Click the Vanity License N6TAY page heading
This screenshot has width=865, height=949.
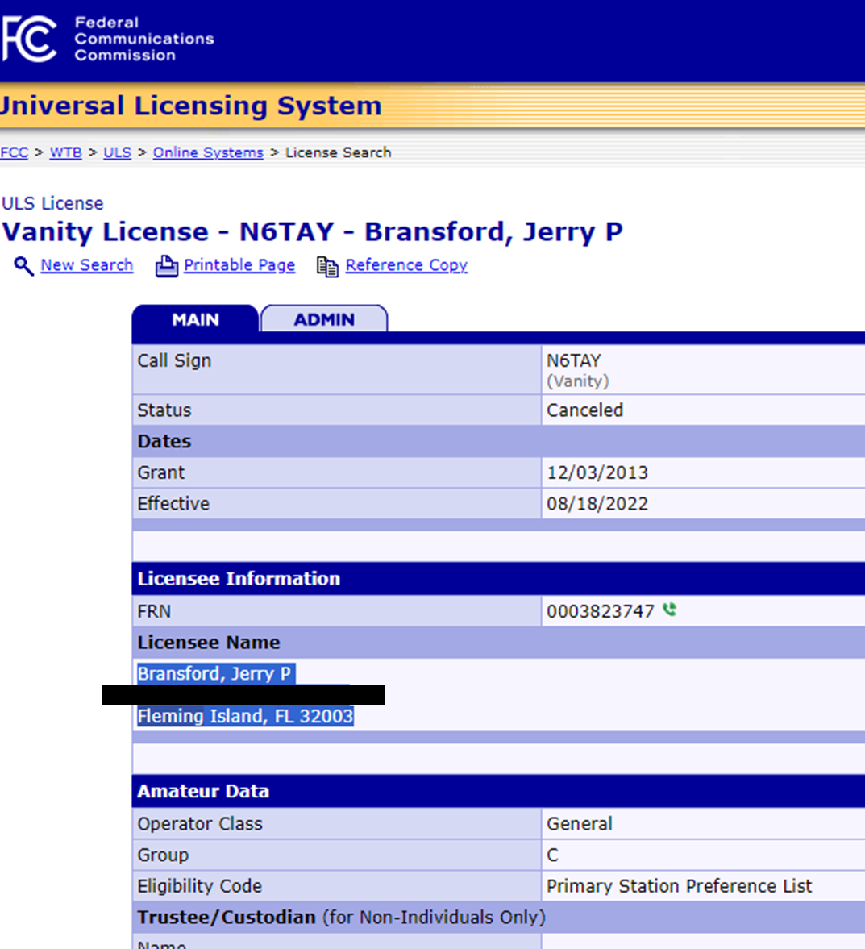pos(312,232)
